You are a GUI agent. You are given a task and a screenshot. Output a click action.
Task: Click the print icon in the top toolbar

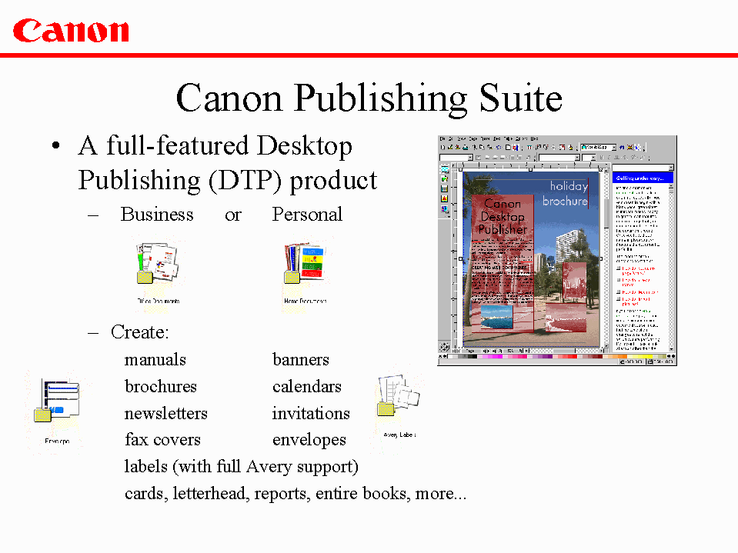(466, 147)
